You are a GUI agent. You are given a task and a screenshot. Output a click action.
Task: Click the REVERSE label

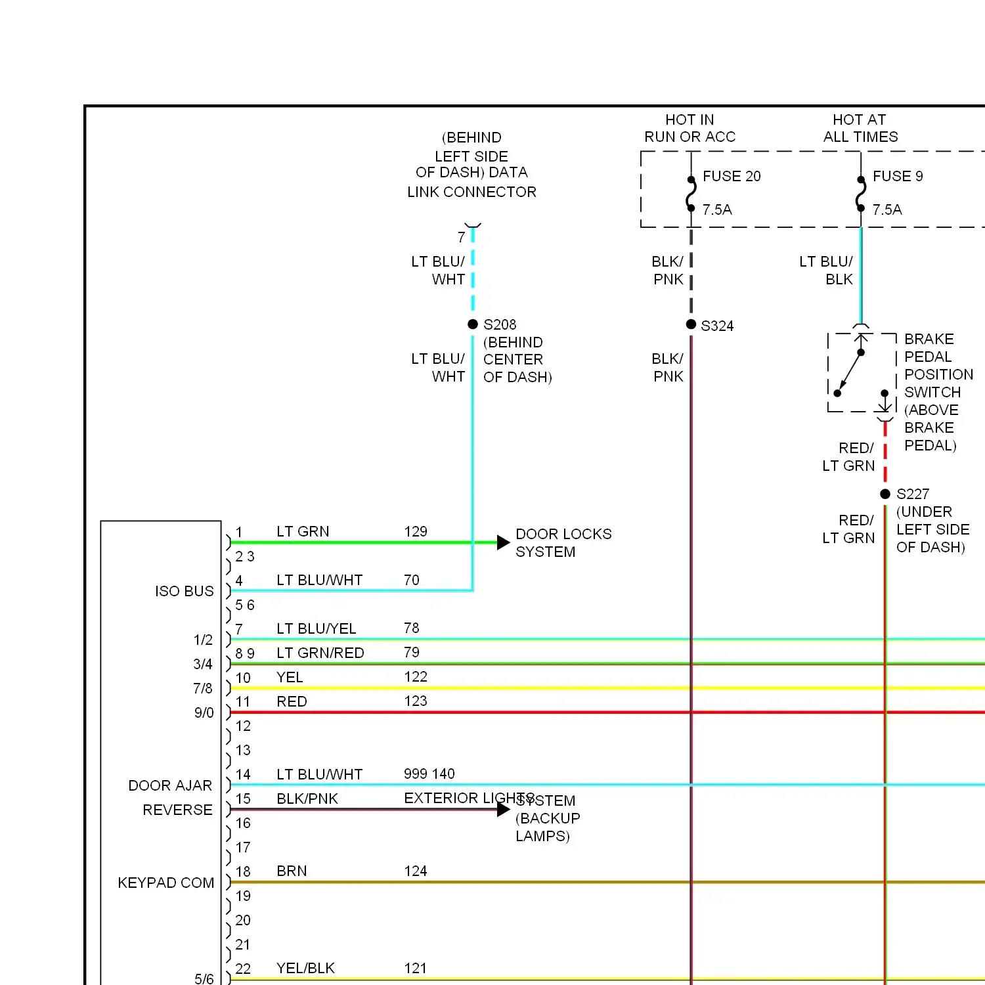pos(177,810)
